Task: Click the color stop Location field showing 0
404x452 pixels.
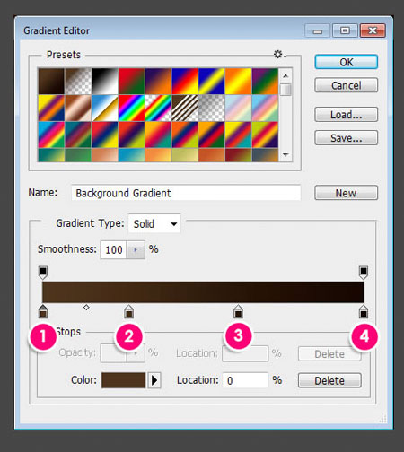Action: coord(245,380)
